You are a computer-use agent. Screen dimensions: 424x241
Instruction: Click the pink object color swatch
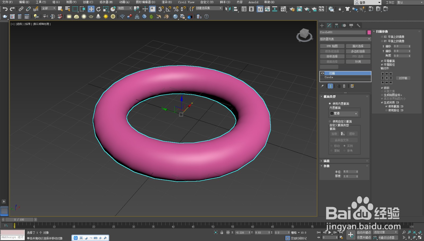pos(369,32)
